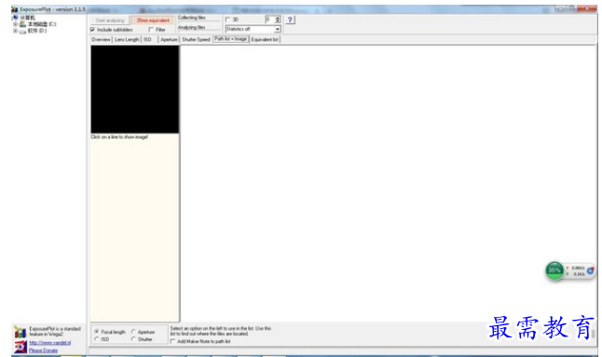Click the drive icon of 软件 (D:)
This screenshot has width=602, height=357.
[22, 31]
